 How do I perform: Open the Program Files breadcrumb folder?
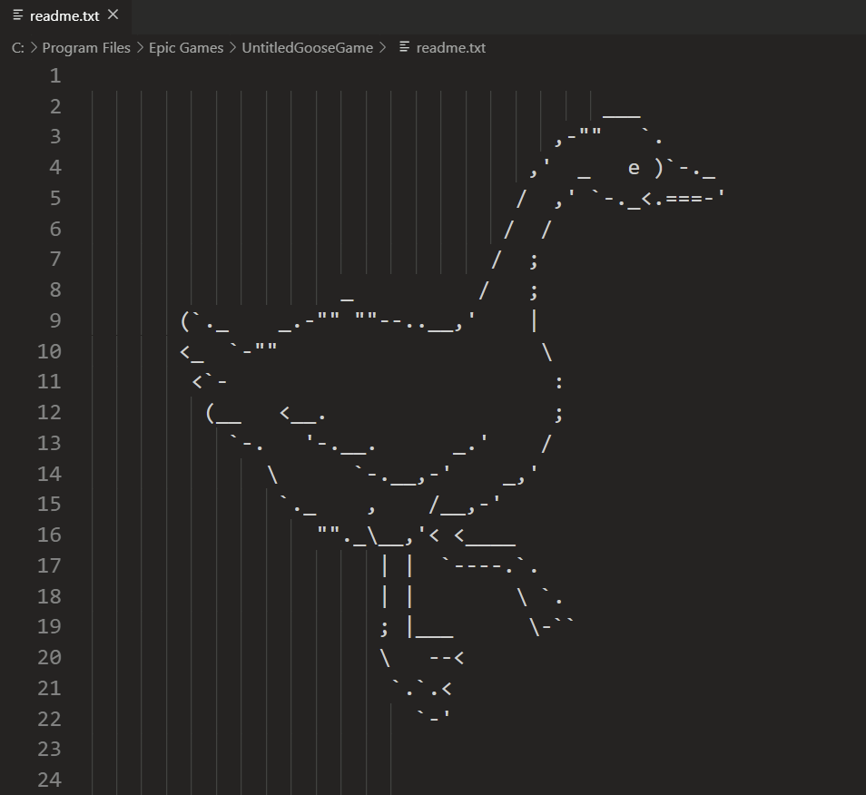[x=86, y=48]
